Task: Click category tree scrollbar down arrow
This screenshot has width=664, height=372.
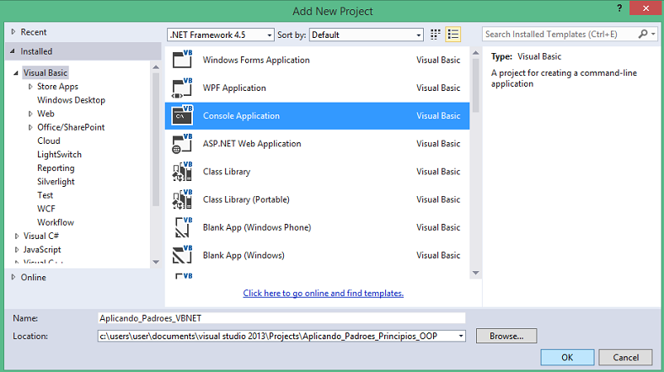Action: 156,262
